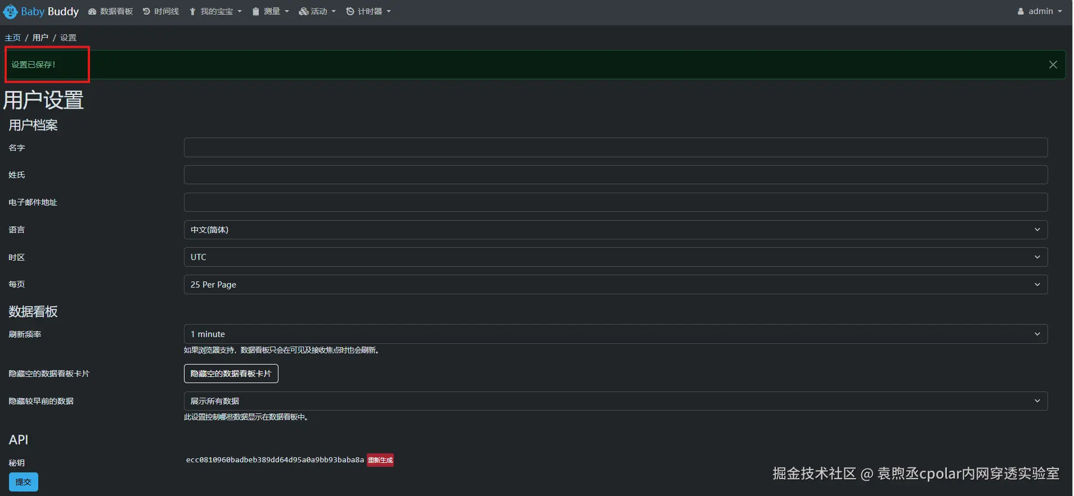
Task: Open the 每页 dropdown showing 25 Per Page
Action: coord(615,285)
